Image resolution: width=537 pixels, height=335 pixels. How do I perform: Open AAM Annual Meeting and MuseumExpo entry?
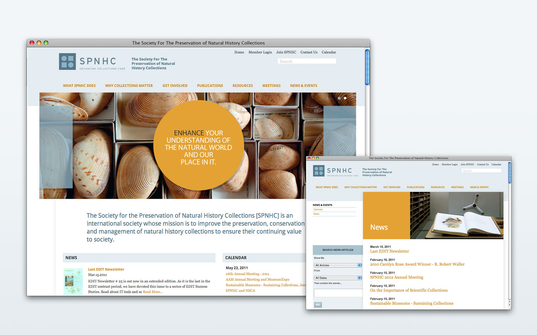pos(257,279)
